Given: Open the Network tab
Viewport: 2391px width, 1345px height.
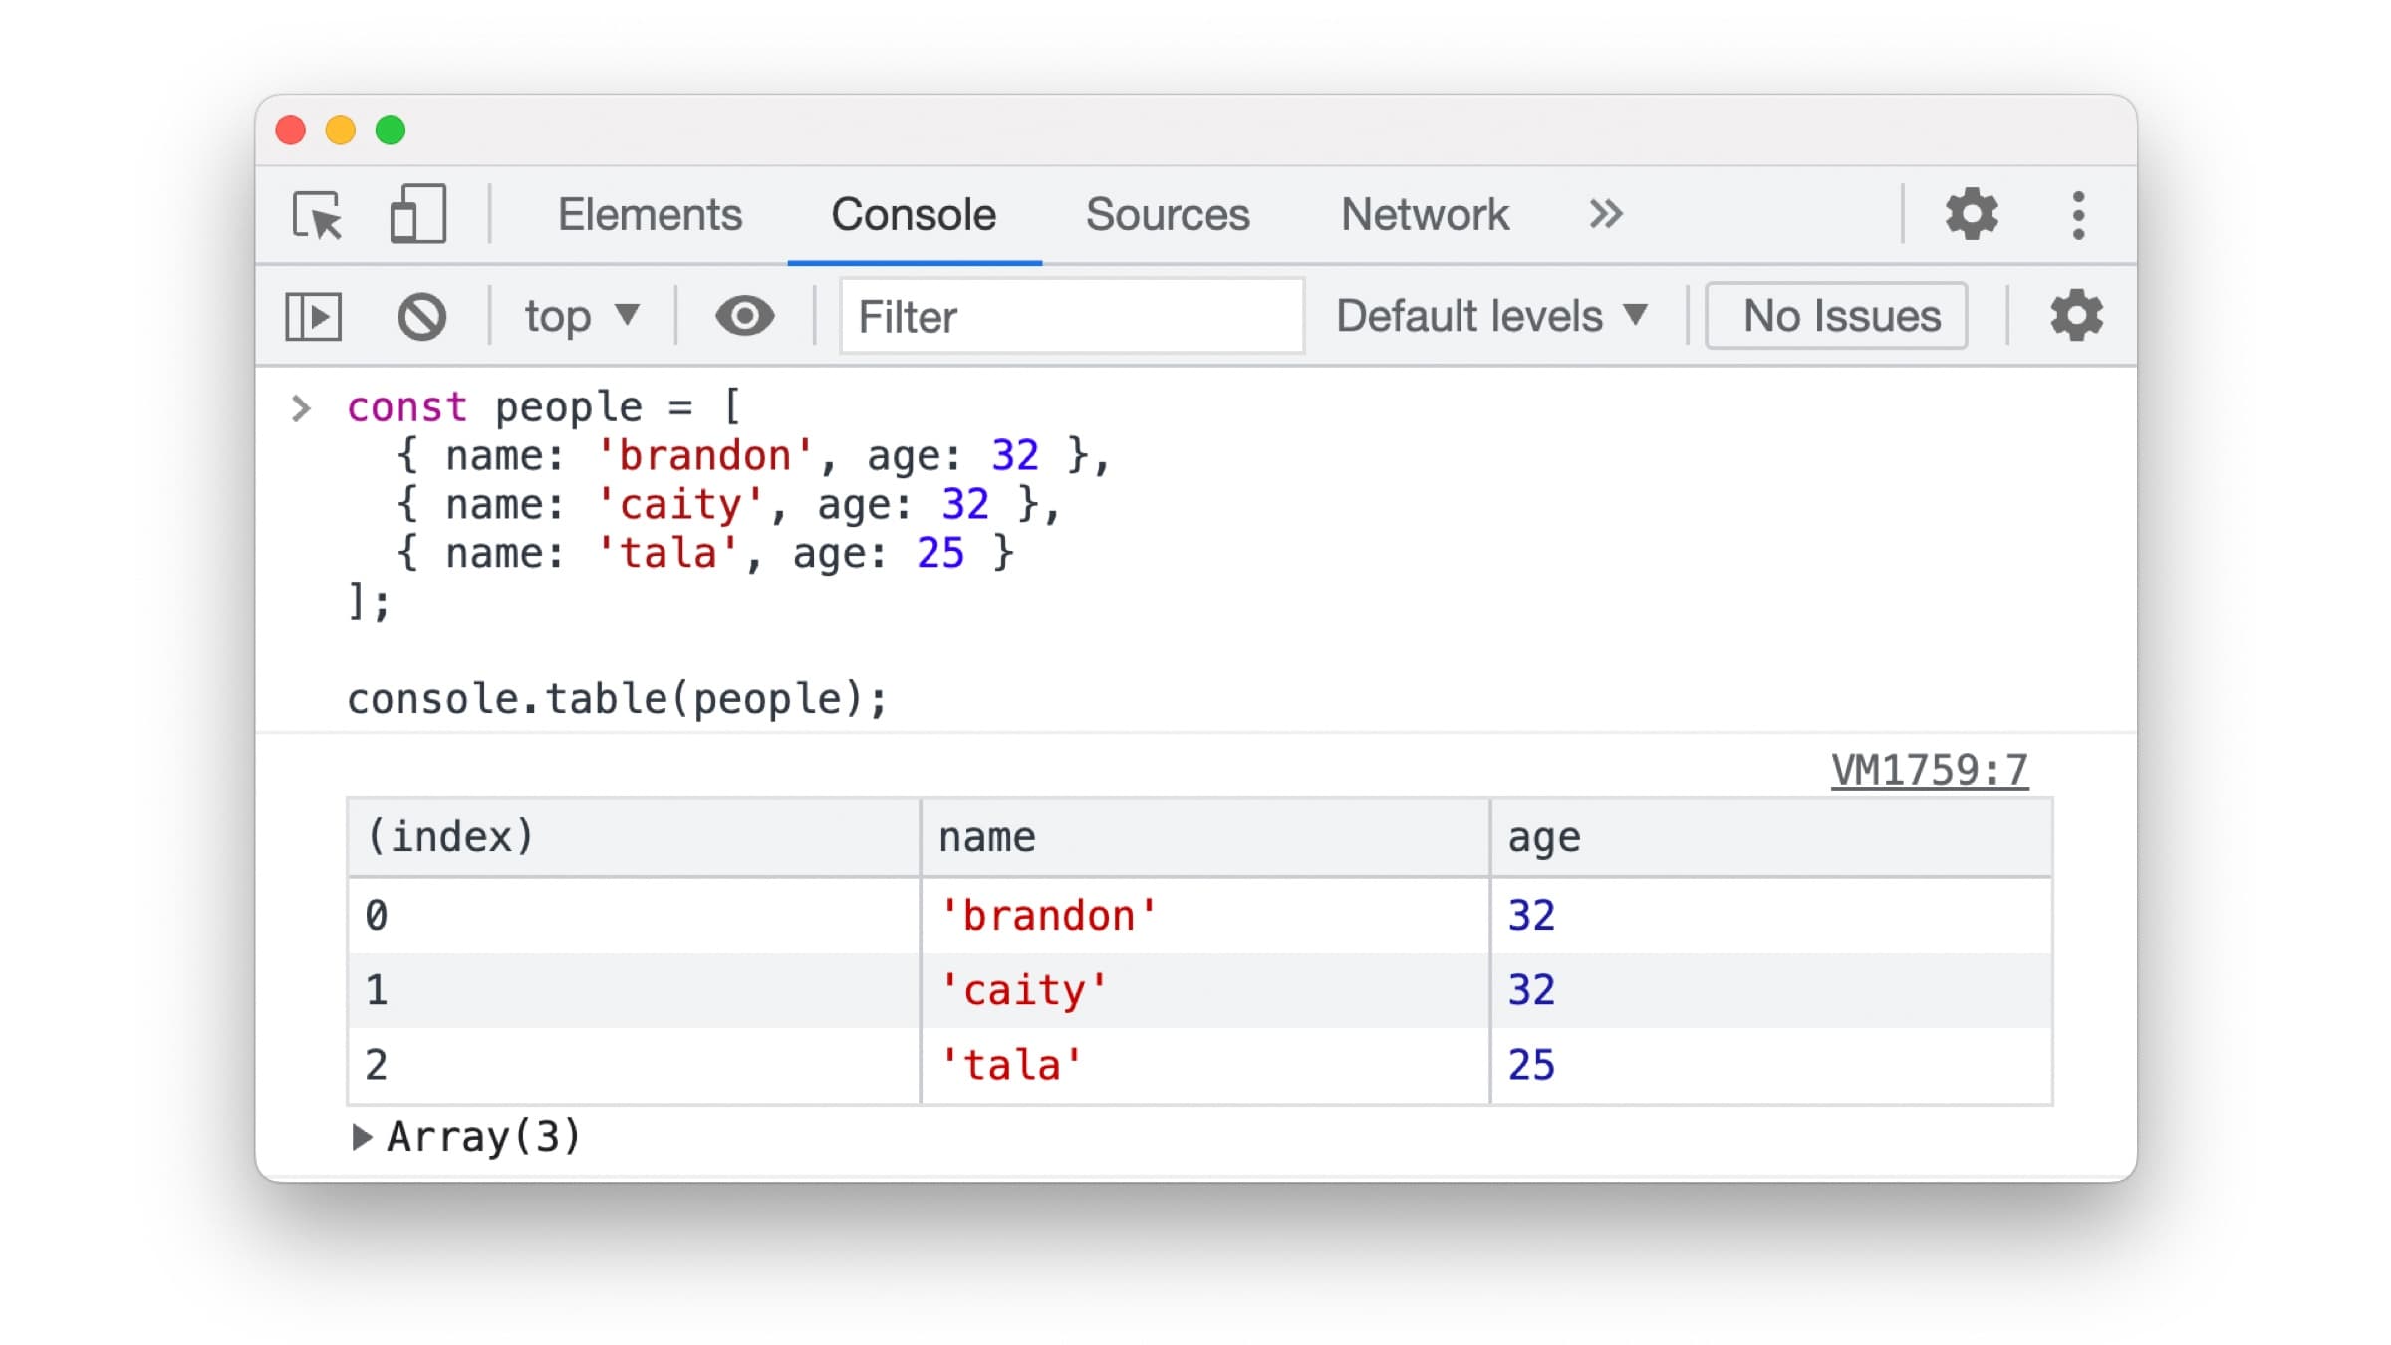Looking at the screenshot, I should pos(1425,215).
